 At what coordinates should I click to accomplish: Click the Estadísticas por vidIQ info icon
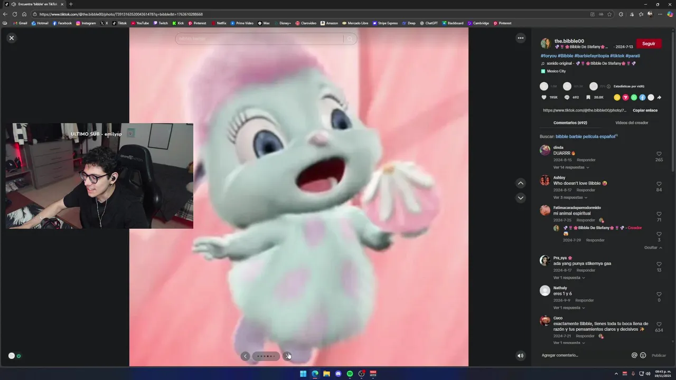pos(608,87)
